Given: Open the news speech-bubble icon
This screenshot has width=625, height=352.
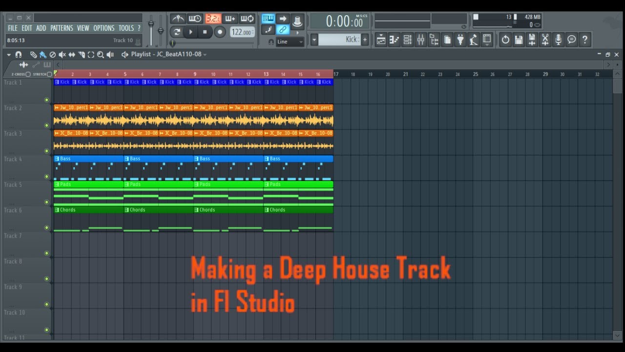Looking at the screenshot, I should tap(572, 40).
